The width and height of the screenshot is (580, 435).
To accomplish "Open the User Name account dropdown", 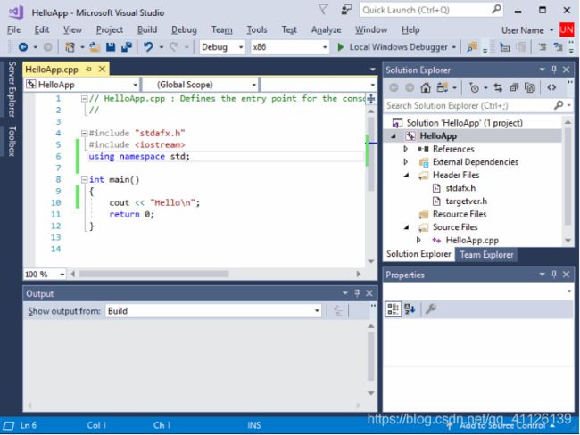I will pos(527,30).
